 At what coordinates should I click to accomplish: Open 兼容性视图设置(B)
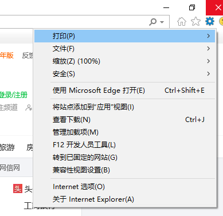(x=124, y=170)
